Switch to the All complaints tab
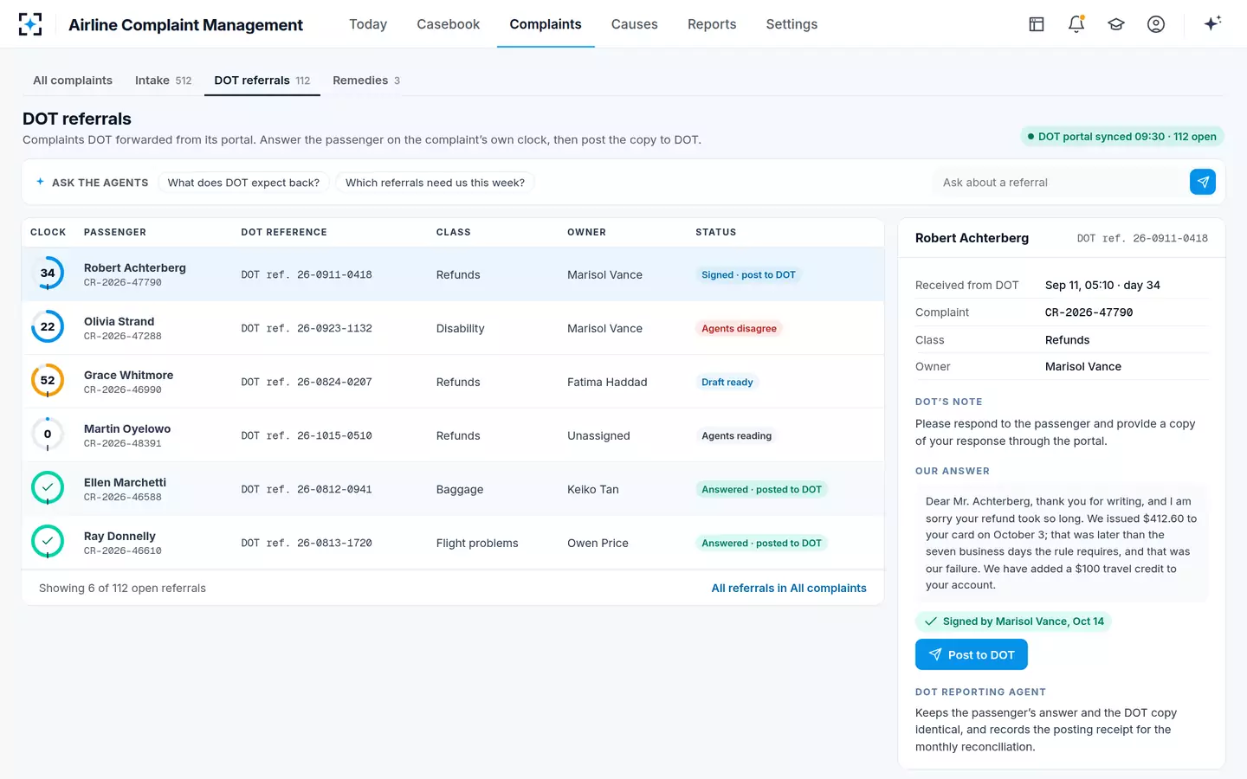Screen dimensions: 1247x779 73,80
